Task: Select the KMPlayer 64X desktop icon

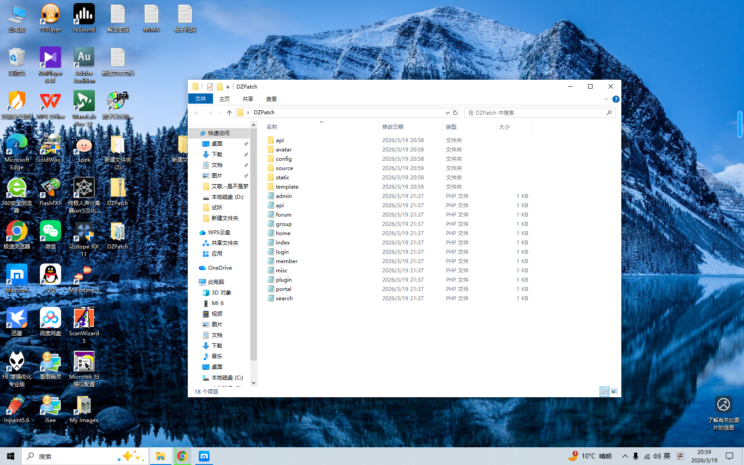Action: coord(50,65)
